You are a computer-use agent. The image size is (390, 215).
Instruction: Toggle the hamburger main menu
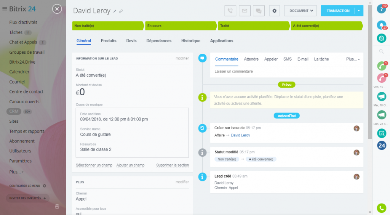pos(5,9)
